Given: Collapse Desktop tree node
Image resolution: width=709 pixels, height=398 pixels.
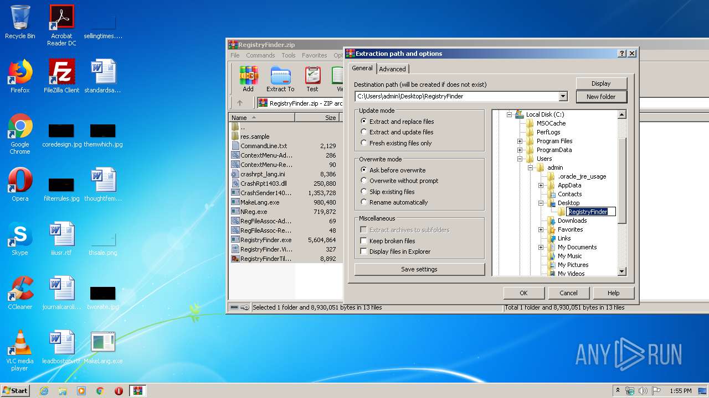Looking at the screenshot, I should point(541,203).
